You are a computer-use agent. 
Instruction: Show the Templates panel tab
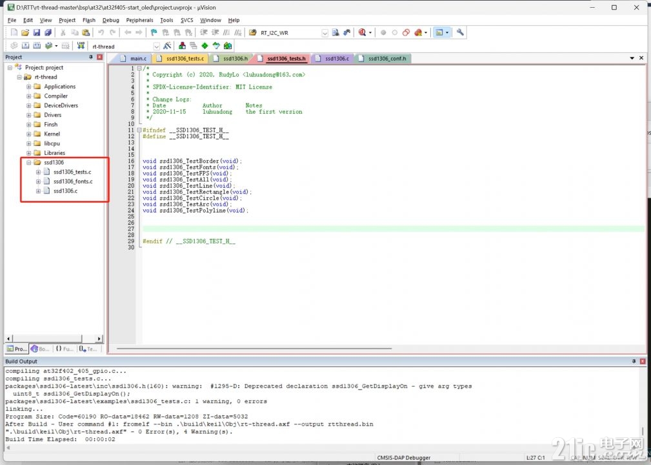pos(88,349)
